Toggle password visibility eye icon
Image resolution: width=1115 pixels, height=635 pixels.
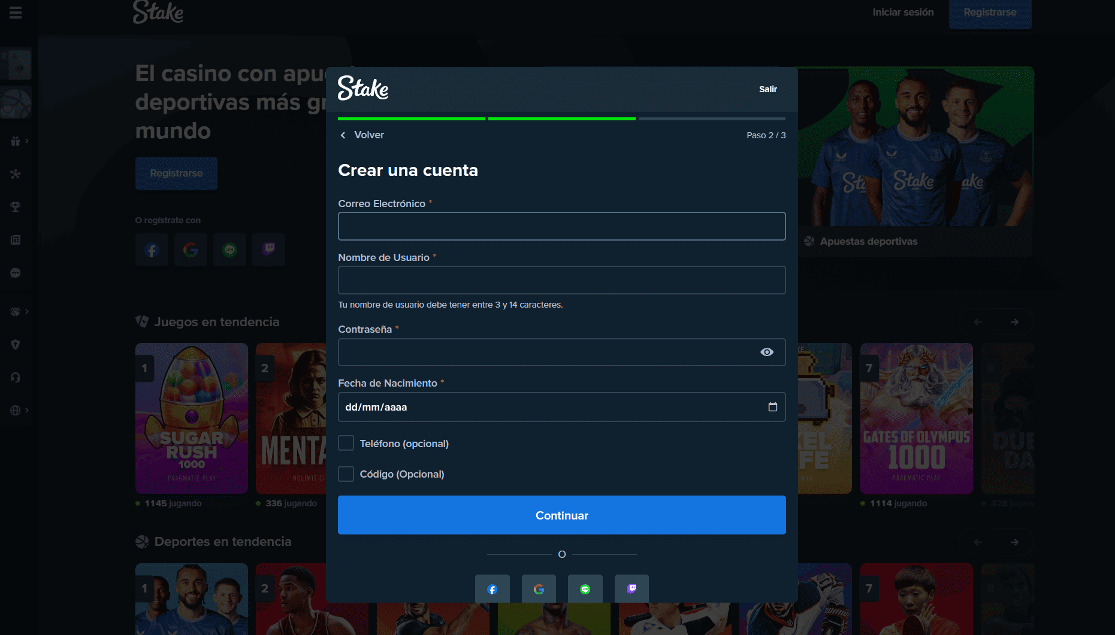tap(767, 352)
